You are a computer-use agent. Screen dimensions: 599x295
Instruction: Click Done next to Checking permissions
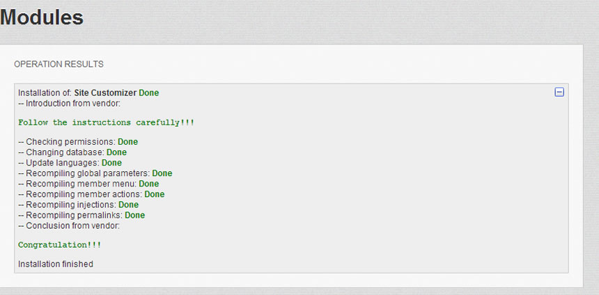tap(127, 142)
